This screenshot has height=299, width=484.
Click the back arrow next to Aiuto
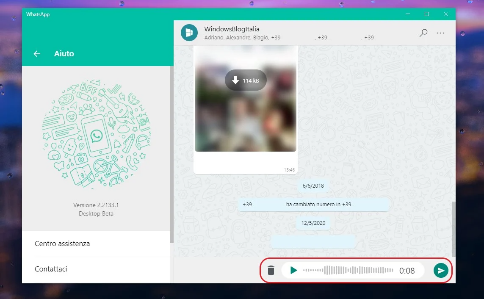(x=37, y=53)
